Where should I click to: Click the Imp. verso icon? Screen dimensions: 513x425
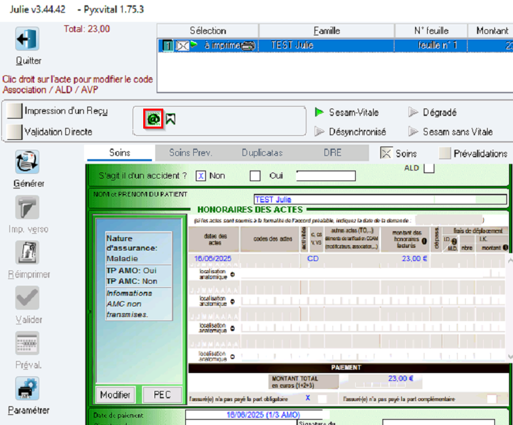pyautogui.click(x=27, y=207)
